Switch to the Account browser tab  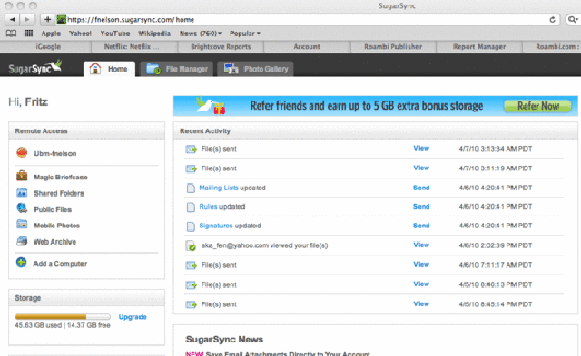307,46
